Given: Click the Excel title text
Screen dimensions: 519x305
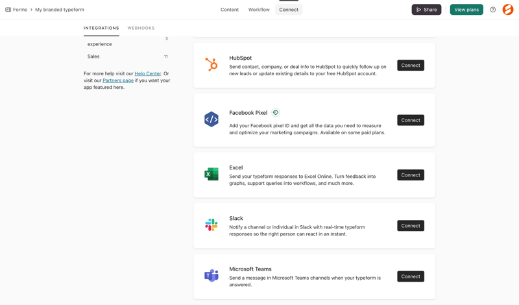Looking at the screenshot, I should tap(236, 167).
